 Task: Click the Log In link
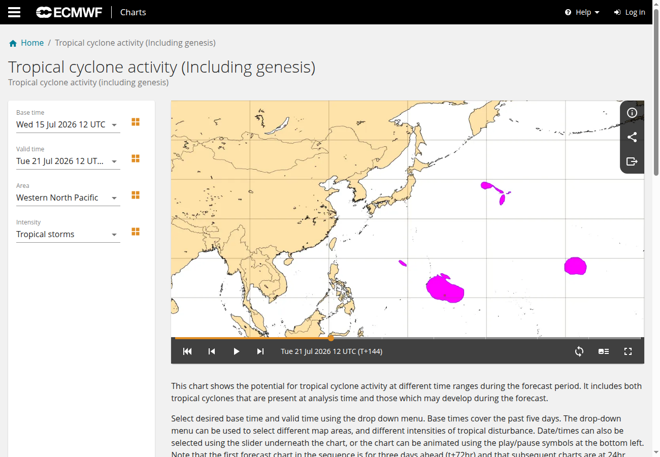tap(630, 12)
